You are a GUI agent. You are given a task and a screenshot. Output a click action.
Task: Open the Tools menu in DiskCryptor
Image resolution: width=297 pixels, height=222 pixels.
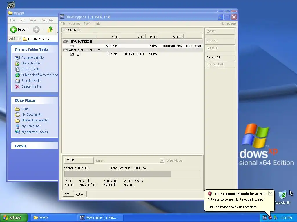(87, 23)
